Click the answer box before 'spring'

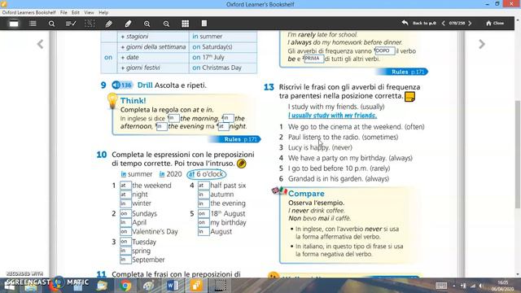(125, 251)
